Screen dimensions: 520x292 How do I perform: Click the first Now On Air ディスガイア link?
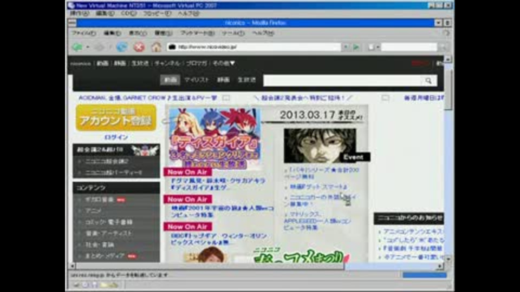218,184
